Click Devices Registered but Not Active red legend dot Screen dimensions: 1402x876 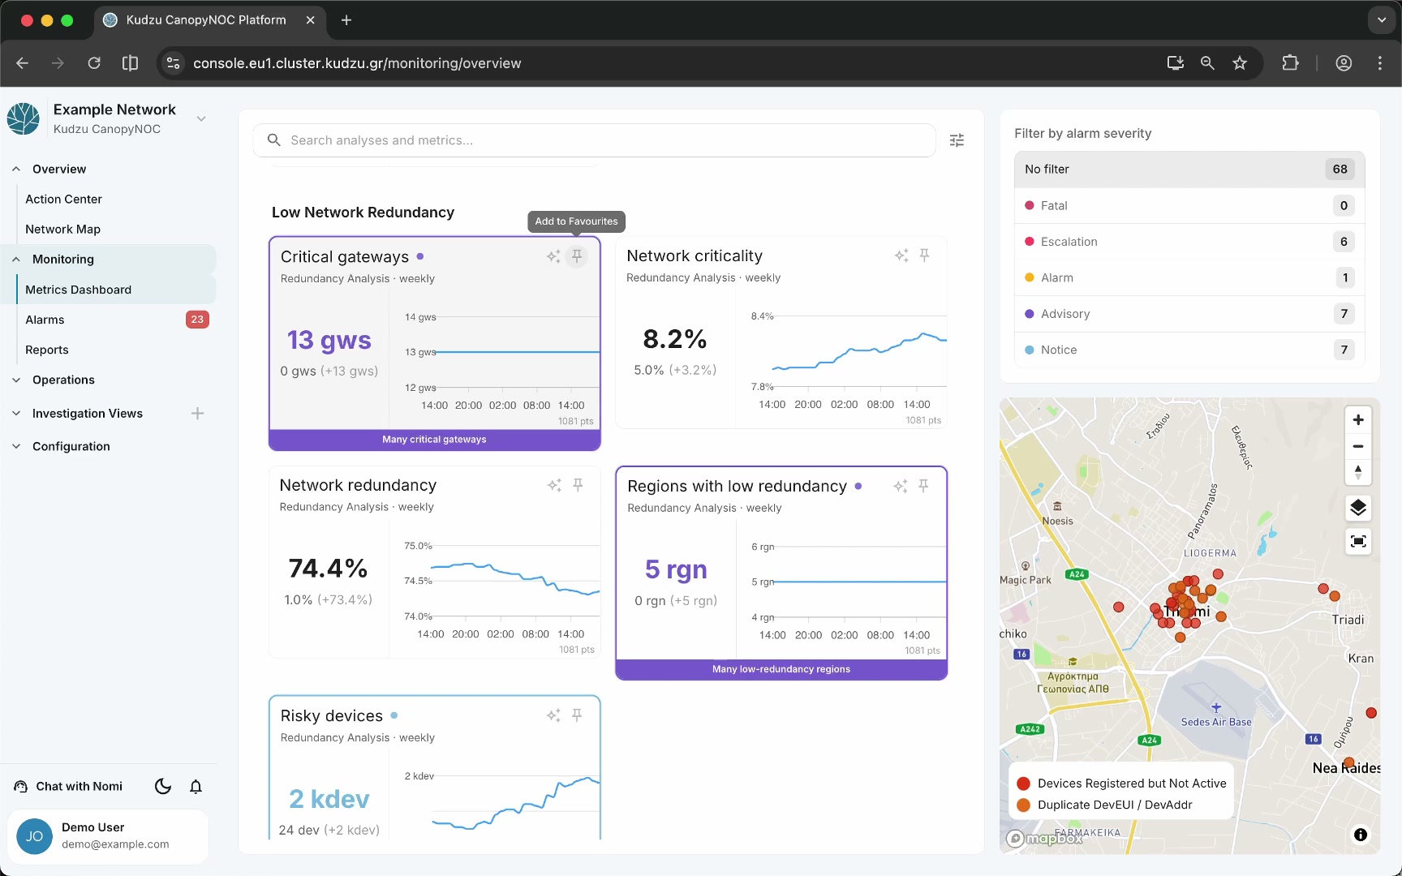(1023, 784)
